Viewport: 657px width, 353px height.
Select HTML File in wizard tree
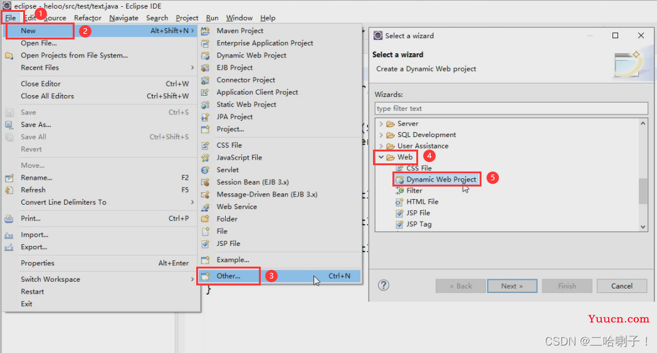pyautogui.click(x=423, y=202)
